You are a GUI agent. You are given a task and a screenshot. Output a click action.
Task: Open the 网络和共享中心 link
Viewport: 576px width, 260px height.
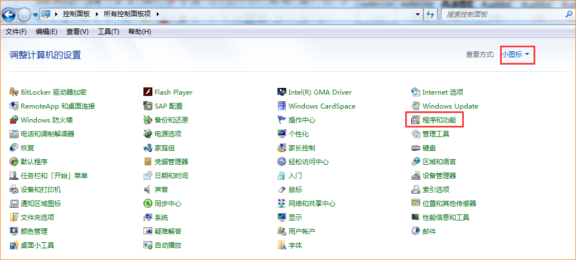click(x=312, y=204)
